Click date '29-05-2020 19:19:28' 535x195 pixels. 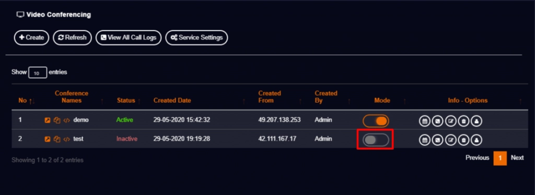(x=181, y=139)
